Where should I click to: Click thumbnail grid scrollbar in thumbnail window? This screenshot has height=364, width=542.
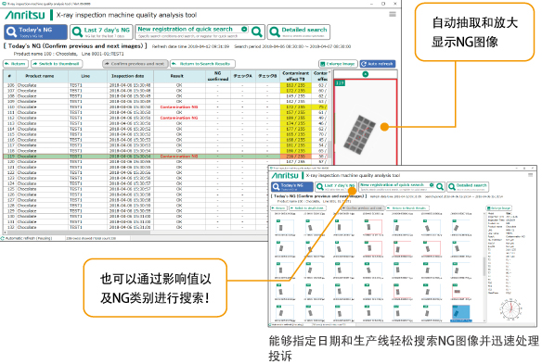[484, 268]
